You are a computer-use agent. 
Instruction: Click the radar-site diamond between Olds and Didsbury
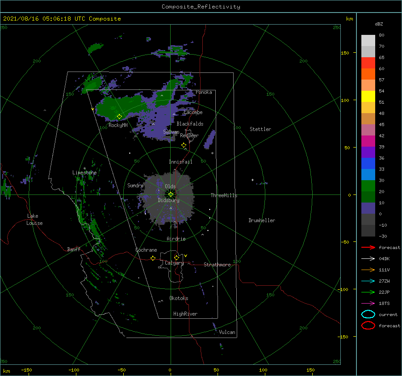(x=171, y=194)
